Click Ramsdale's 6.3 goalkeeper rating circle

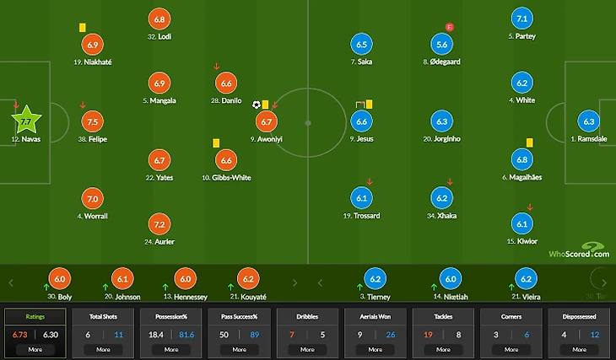(588, 121)
